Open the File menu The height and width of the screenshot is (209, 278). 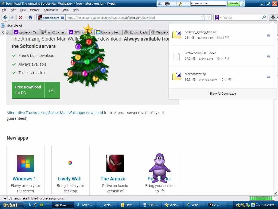[x=4, y=10]
